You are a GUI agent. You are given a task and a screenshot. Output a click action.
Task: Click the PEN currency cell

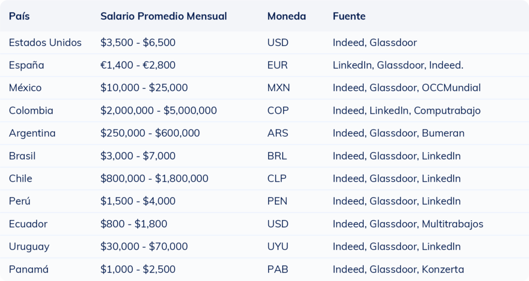(x=277, y=202)
